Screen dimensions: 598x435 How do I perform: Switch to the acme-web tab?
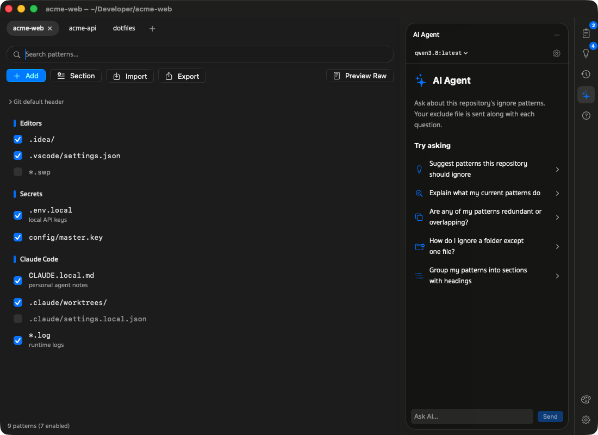point(28,28)
